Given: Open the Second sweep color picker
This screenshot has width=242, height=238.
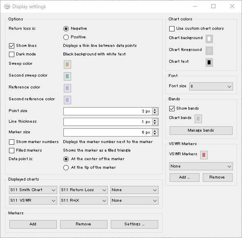Looking at the screenshot, I should click(x=67, y=76).
